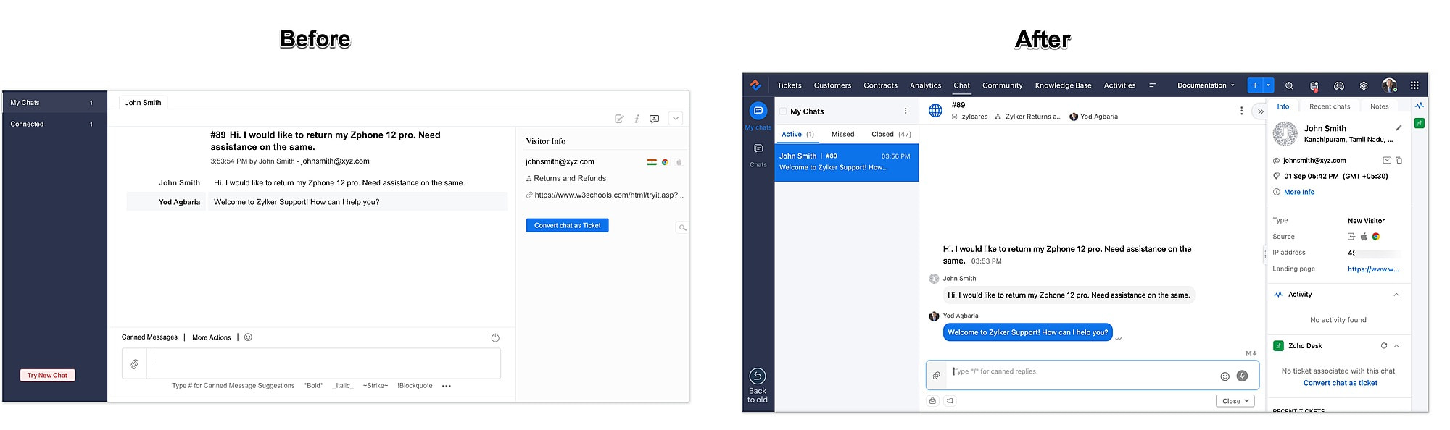Click green Zoho Desk icon on far-right strip
Screen dimensions: 1450x430
click(1420, 123)
